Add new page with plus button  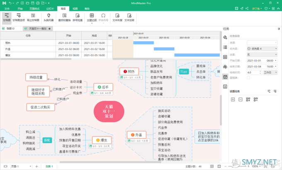[x=36, y=166]
